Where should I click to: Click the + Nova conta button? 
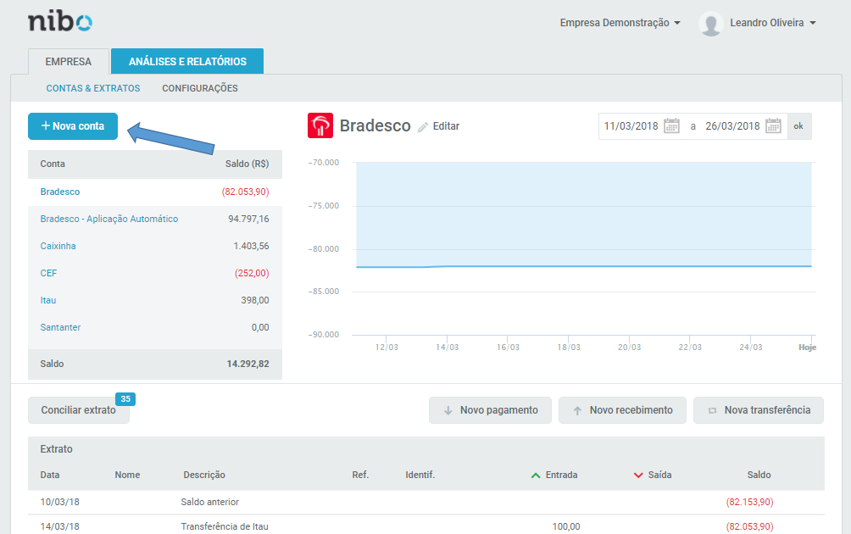pyautogui.click(x=73, y=126)
